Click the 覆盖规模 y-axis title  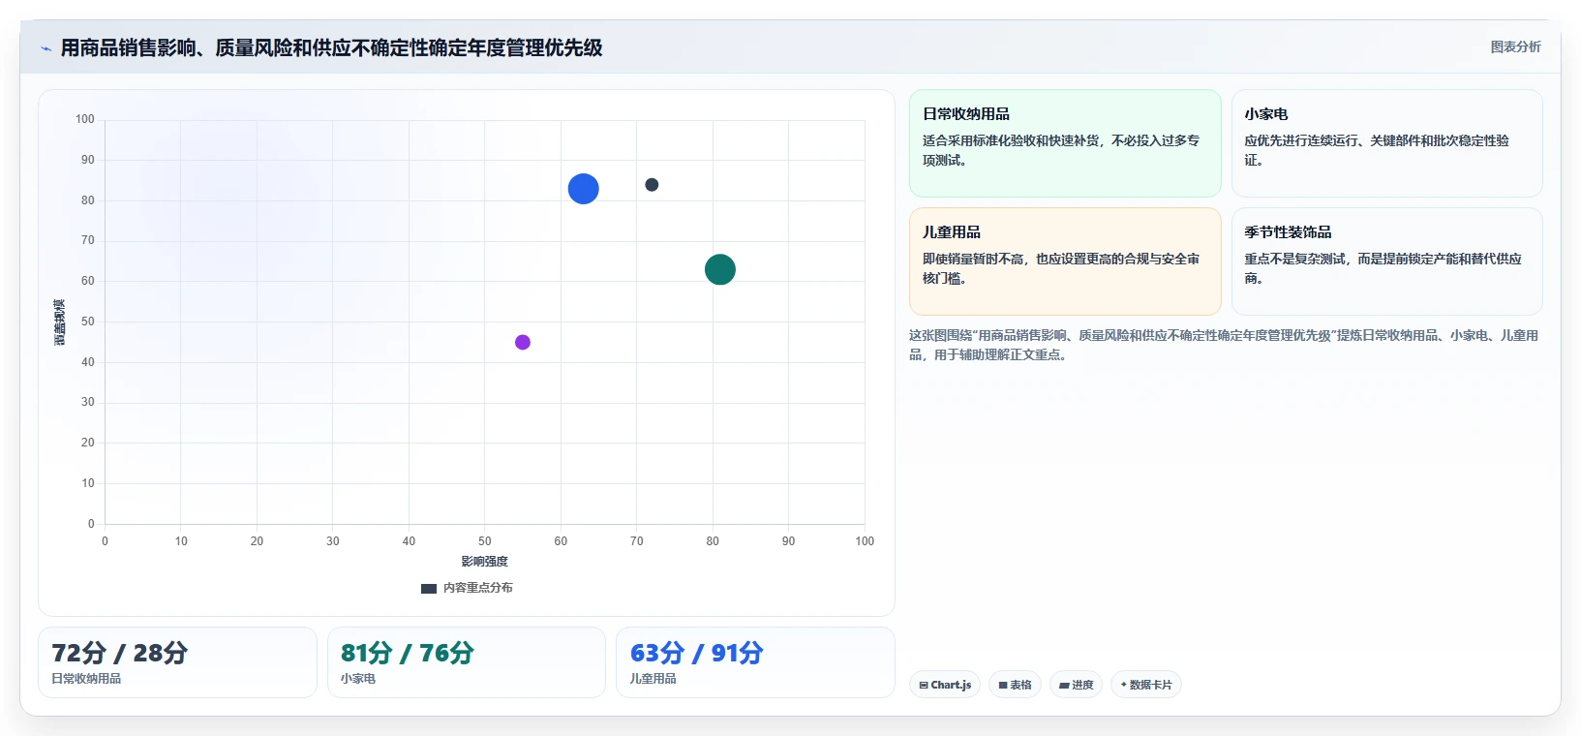(60, 322)
